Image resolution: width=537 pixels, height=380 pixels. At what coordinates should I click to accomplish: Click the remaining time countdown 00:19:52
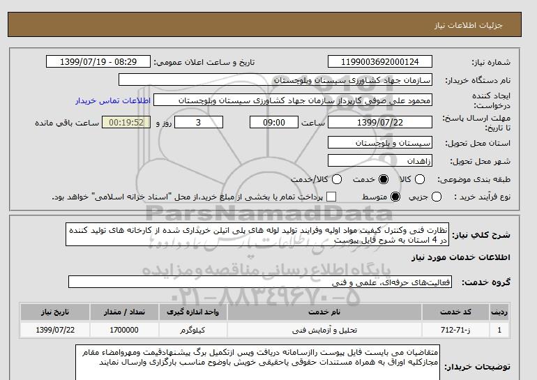[126, 122]
